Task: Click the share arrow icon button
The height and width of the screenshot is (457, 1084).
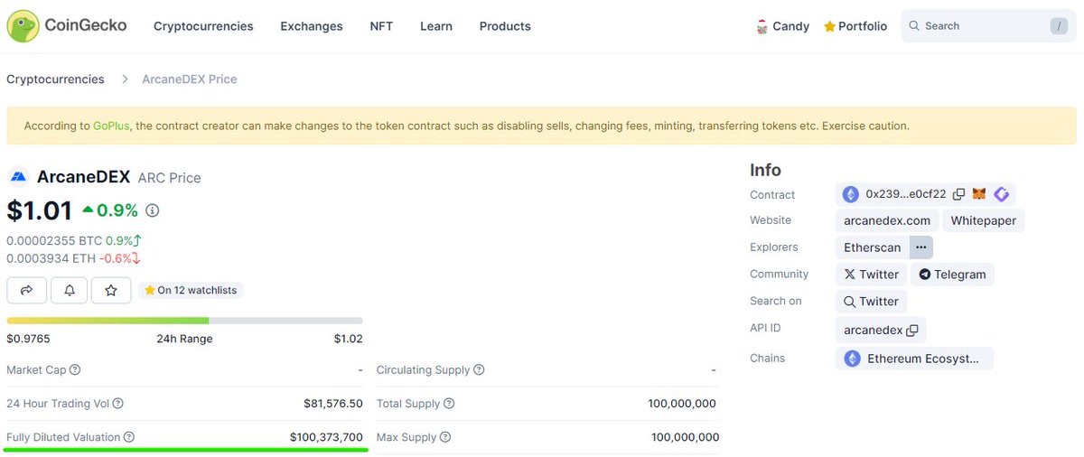Action: point(26,290)
